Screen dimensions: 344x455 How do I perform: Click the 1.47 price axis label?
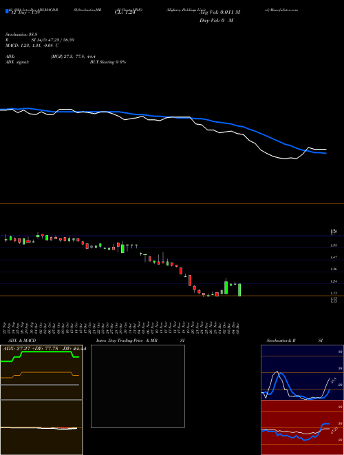pyautogui.click(x=334, y=257)
